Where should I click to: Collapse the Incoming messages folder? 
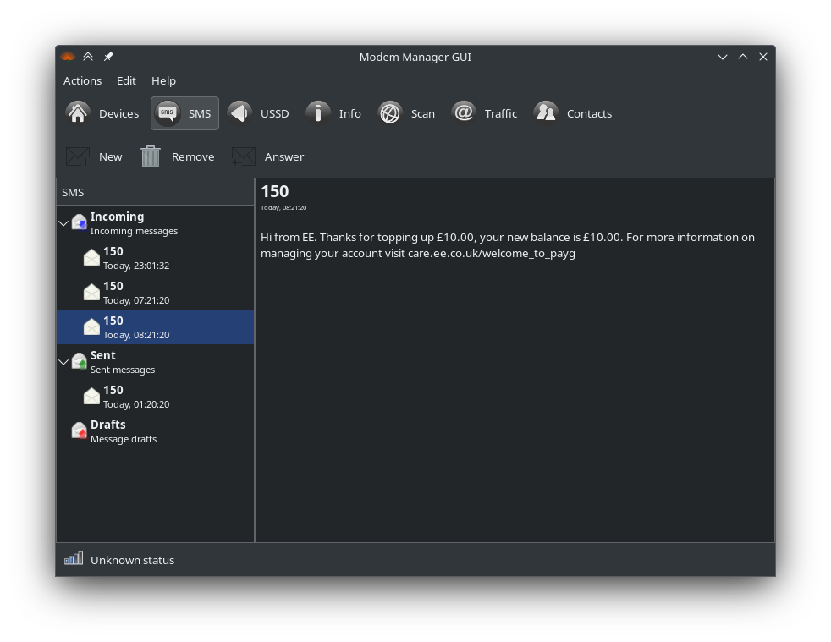click(63, 223)
